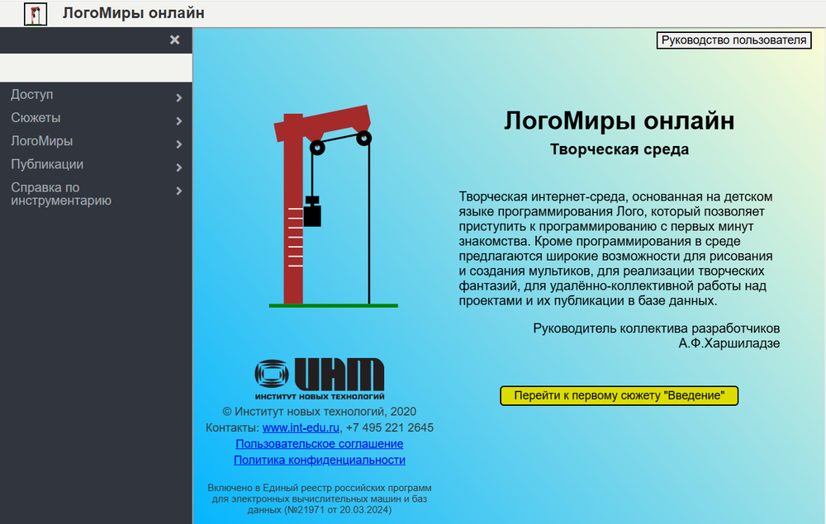Click the А.Ф.Харшиладзе name text

click(729, 343)
